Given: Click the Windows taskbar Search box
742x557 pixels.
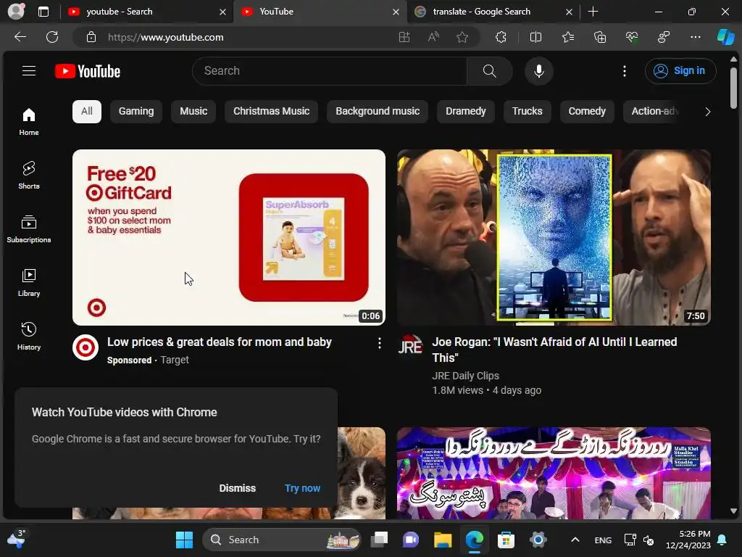Looking at the screenshot, I should point(282,540).
